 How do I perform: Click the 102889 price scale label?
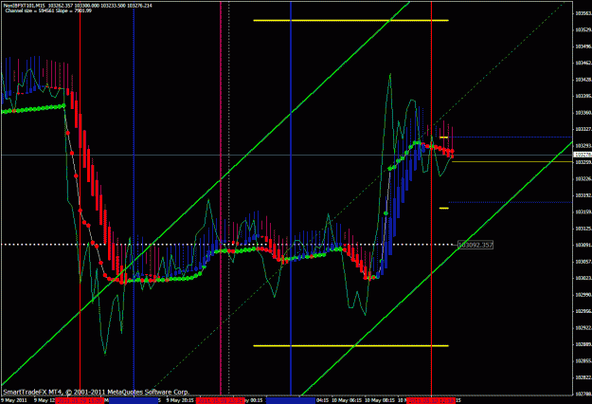583,344
